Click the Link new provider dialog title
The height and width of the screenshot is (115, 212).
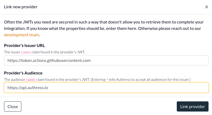[x=21, y=7]
